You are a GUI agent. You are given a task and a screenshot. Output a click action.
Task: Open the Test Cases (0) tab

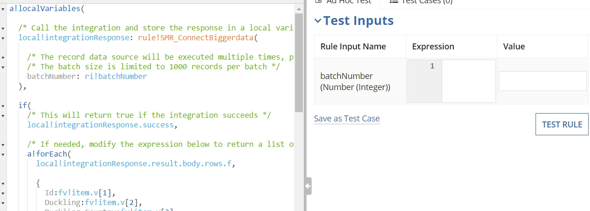tap(421, 2)
